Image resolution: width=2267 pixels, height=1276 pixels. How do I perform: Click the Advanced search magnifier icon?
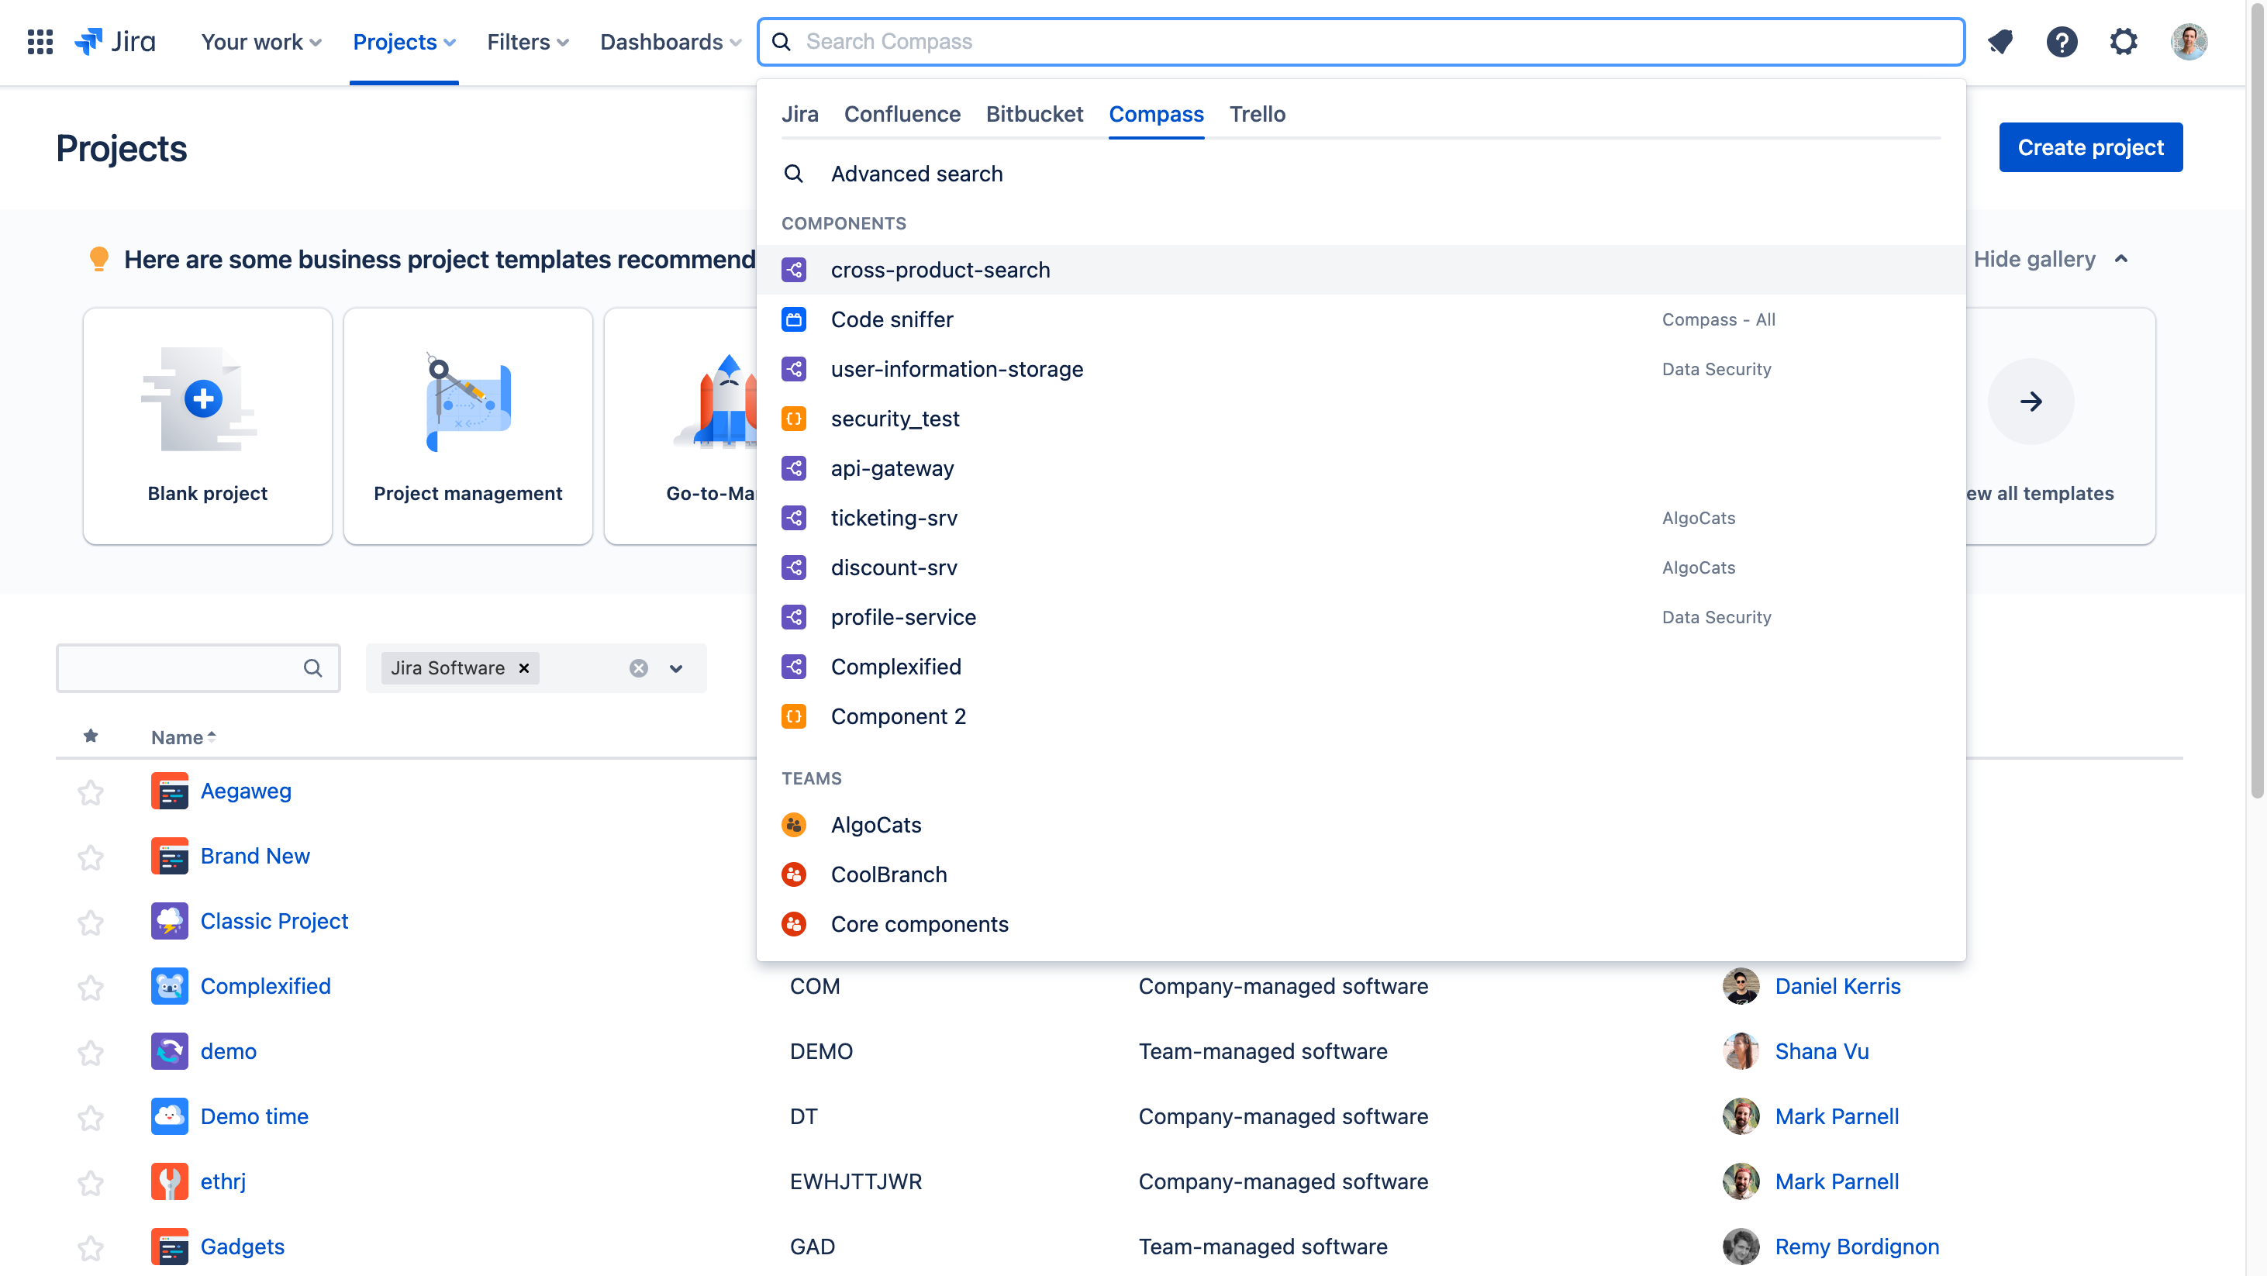click(793, 174)
